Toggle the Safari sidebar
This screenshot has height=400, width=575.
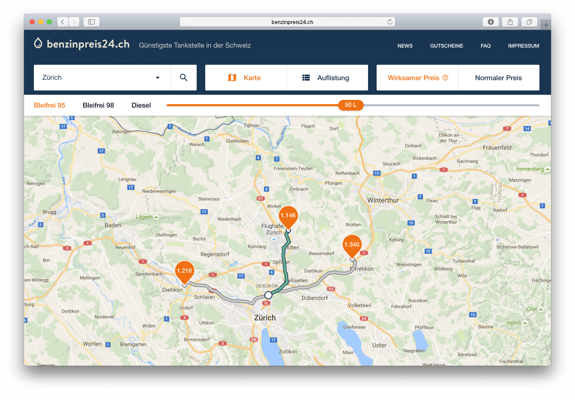91,22
